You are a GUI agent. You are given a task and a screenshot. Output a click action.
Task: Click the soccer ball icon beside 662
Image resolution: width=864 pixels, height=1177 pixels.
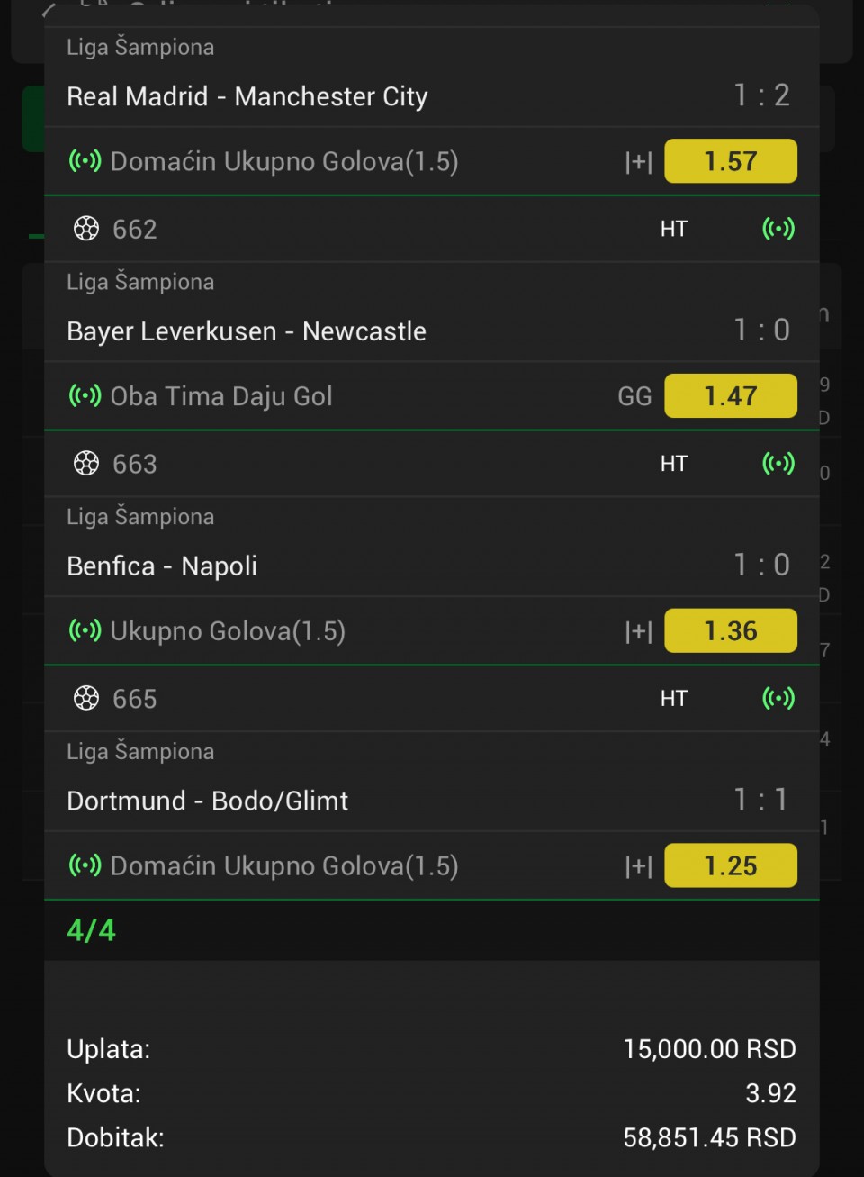86,229
